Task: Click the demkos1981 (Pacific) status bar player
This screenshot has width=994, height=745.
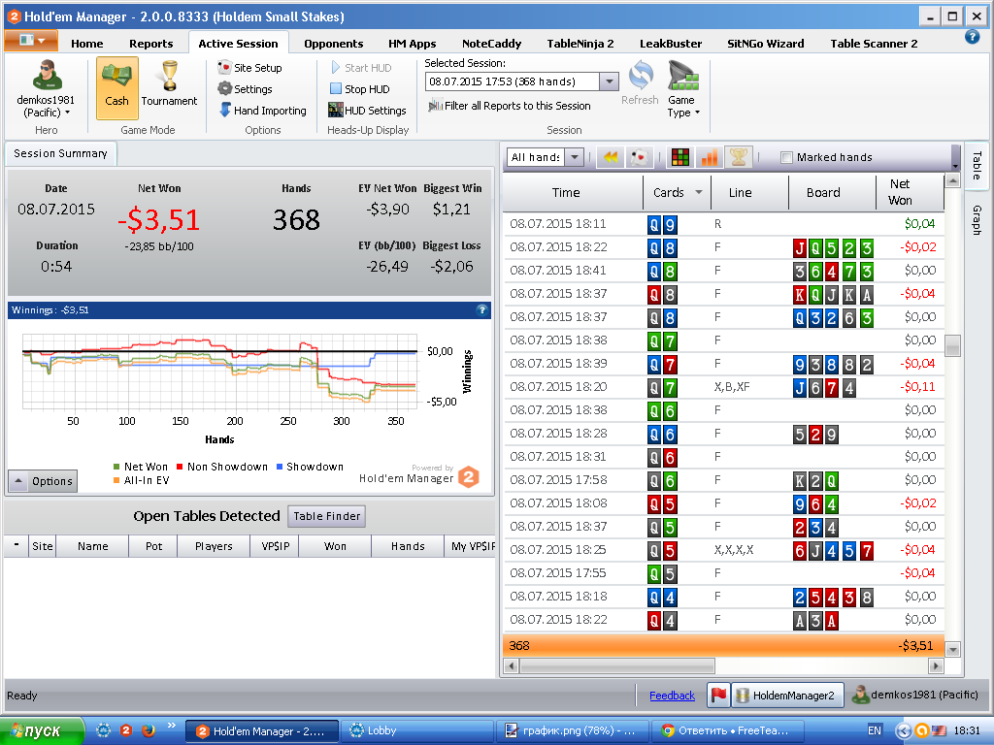Action: [x=914, y=695]
